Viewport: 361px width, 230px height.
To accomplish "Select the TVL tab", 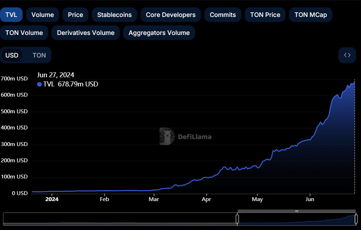I will [x=11, y=14].
